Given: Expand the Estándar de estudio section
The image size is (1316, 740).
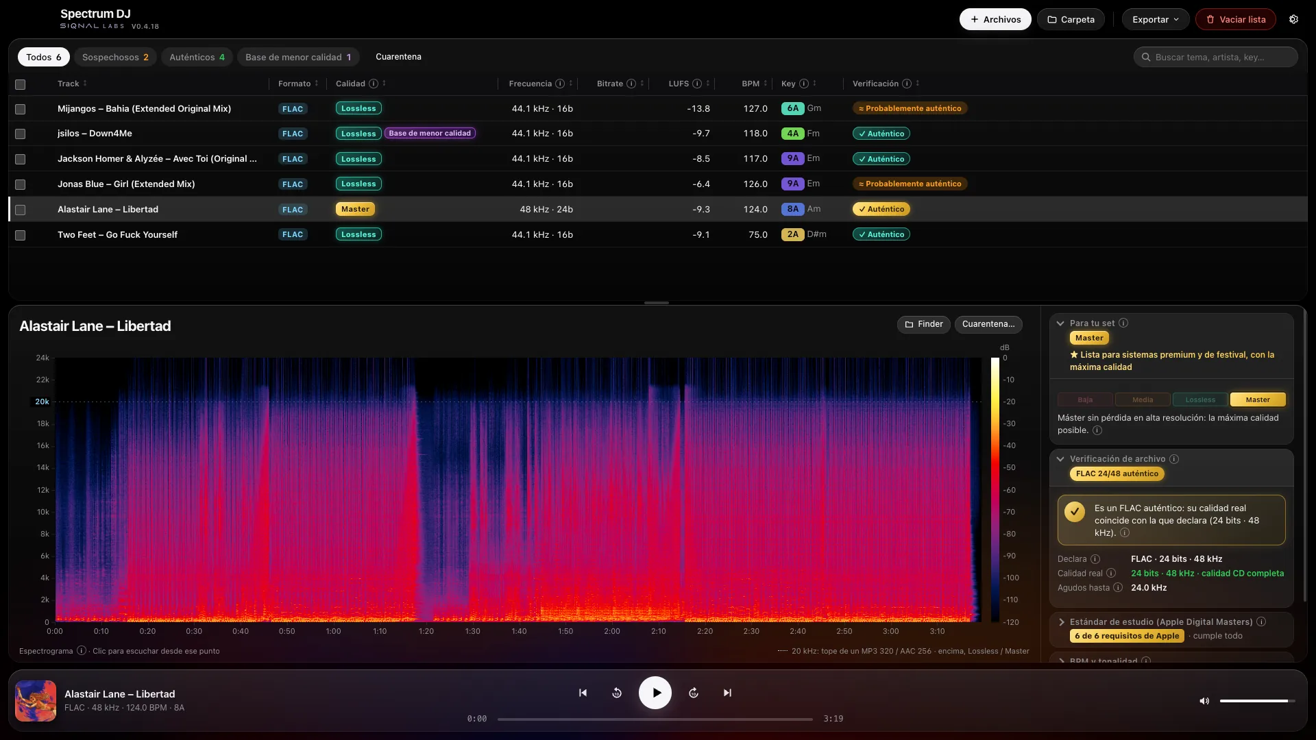Looking at the screenshot, I should coord(1061,622).
